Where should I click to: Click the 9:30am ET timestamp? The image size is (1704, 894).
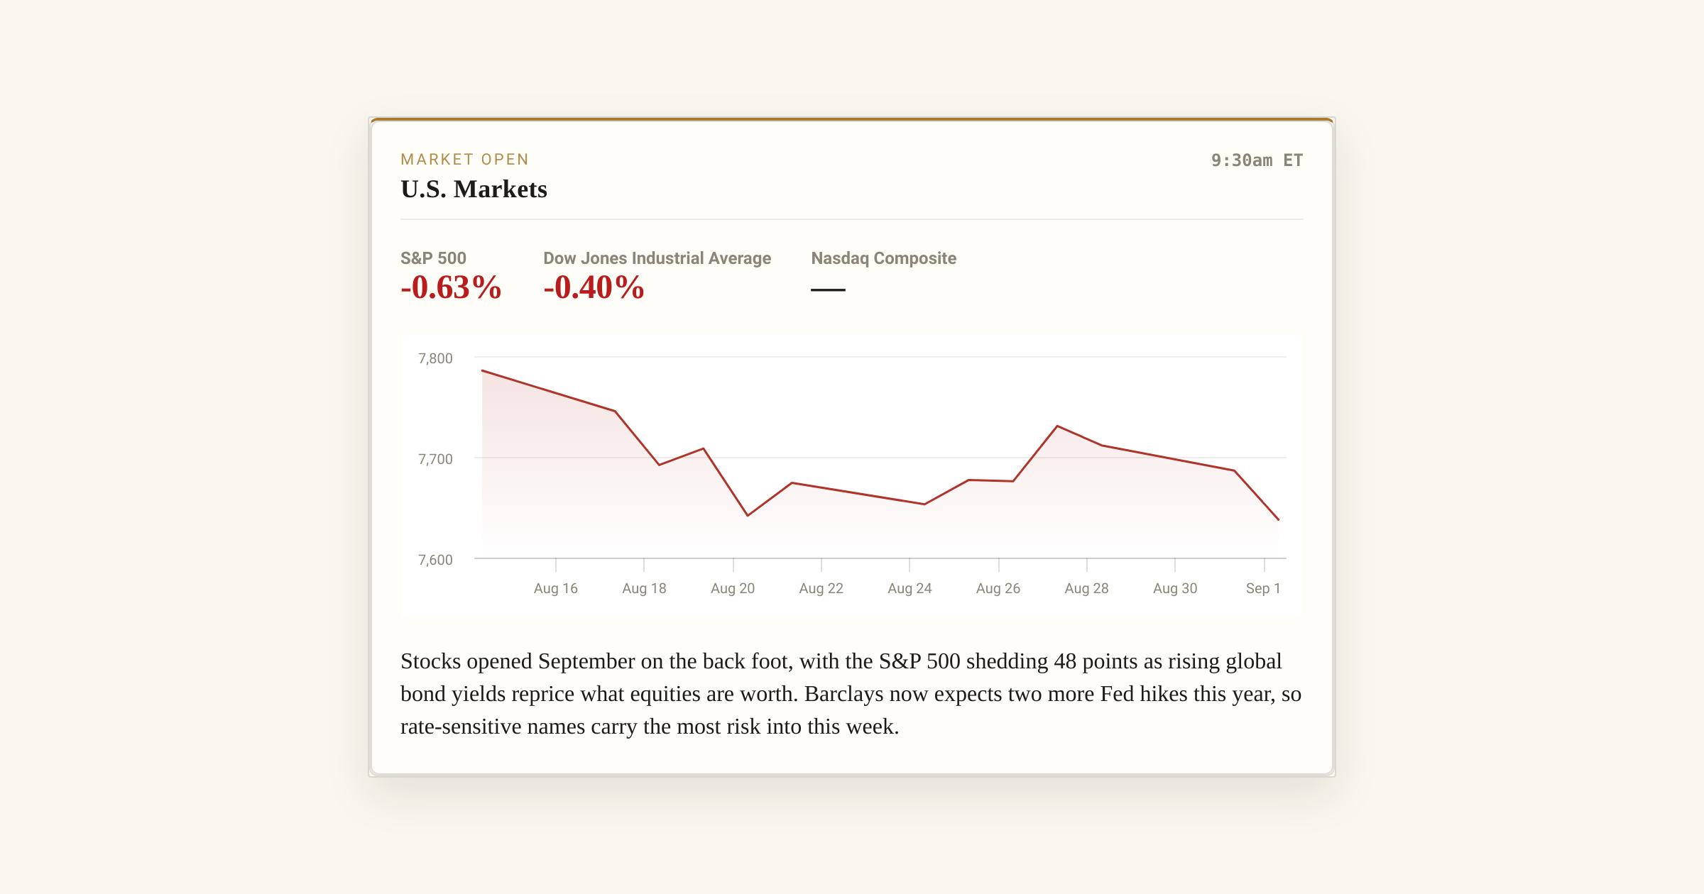click(1257, 160)
